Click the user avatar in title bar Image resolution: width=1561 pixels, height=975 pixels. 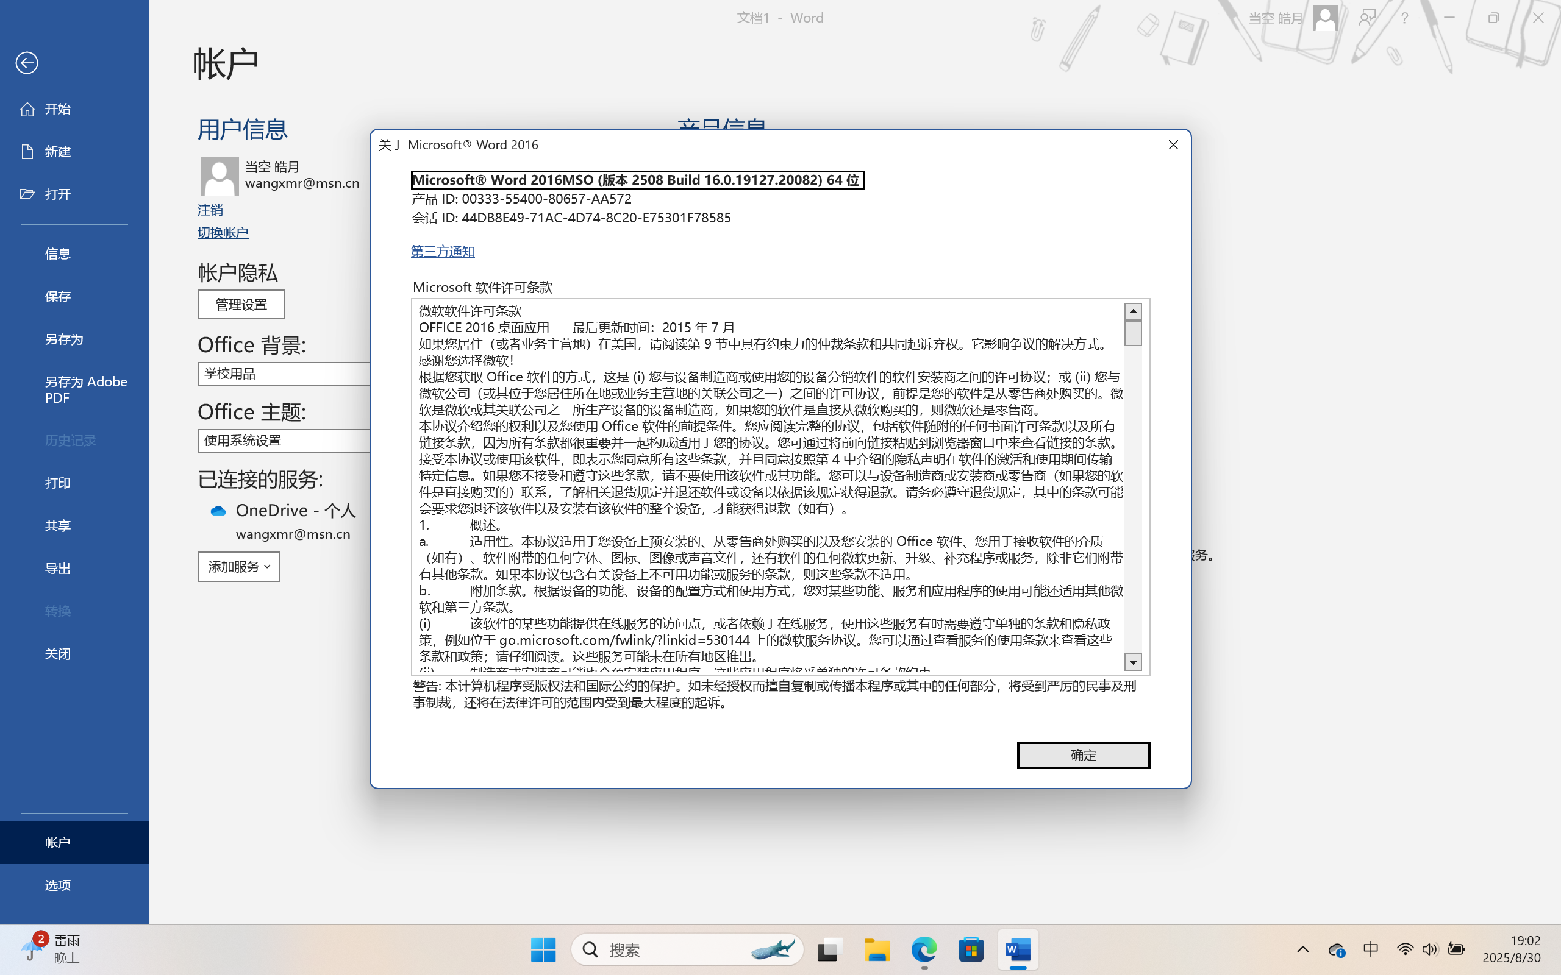1324,18
